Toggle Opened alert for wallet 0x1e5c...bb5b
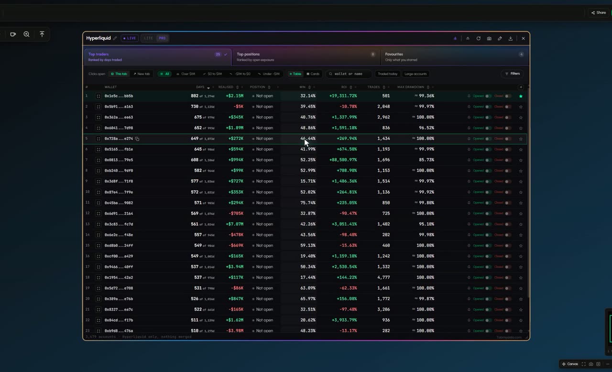The width and height of the screenshot is (612, 372). [x=488, y=96]
